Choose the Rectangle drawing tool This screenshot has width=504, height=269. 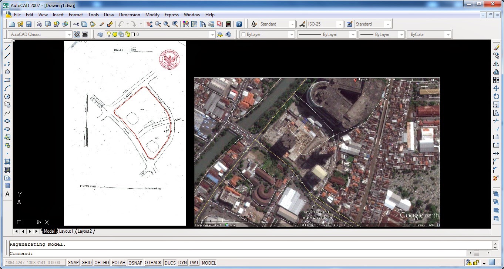(7, 80)
